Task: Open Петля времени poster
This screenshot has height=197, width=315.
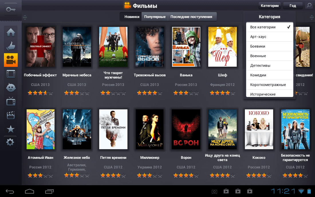Action: [113, 129]
